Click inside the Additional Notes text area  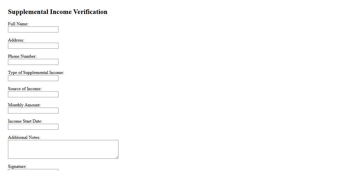point(63,149)
